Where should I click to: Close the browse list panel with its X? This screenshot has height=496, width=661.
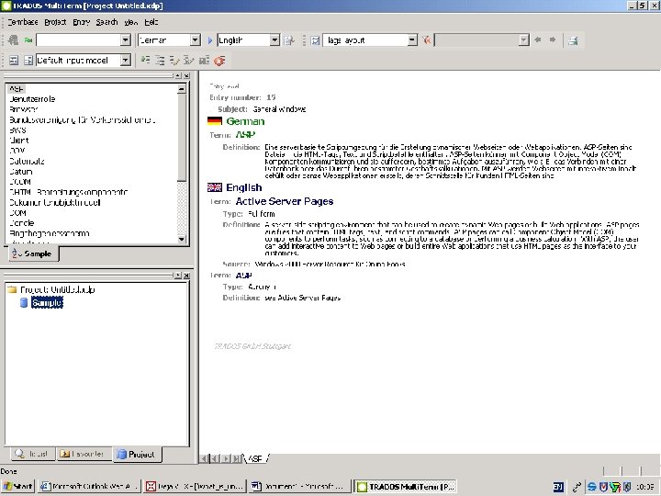(x=186, y=75)
